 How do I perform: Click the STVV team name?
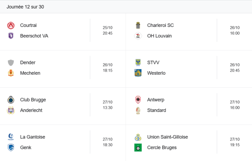[153, 63]
